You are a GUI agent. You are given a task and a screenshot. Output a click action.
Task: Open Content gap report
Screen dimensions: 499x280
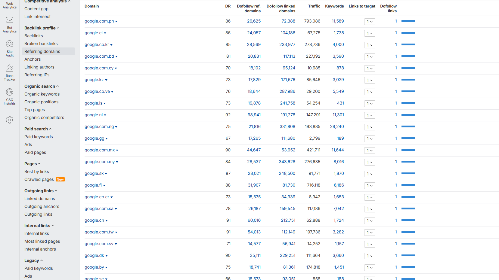[36, 9]
